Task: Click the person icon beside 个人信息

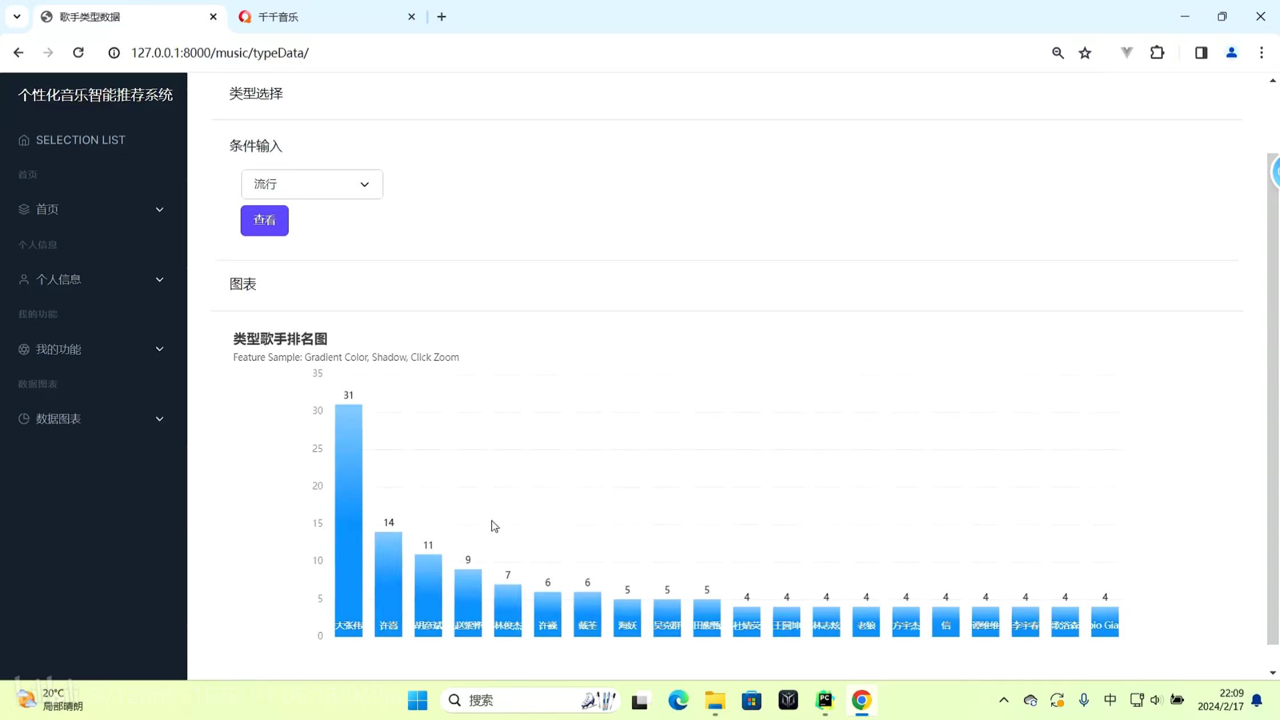Action: 23,279
